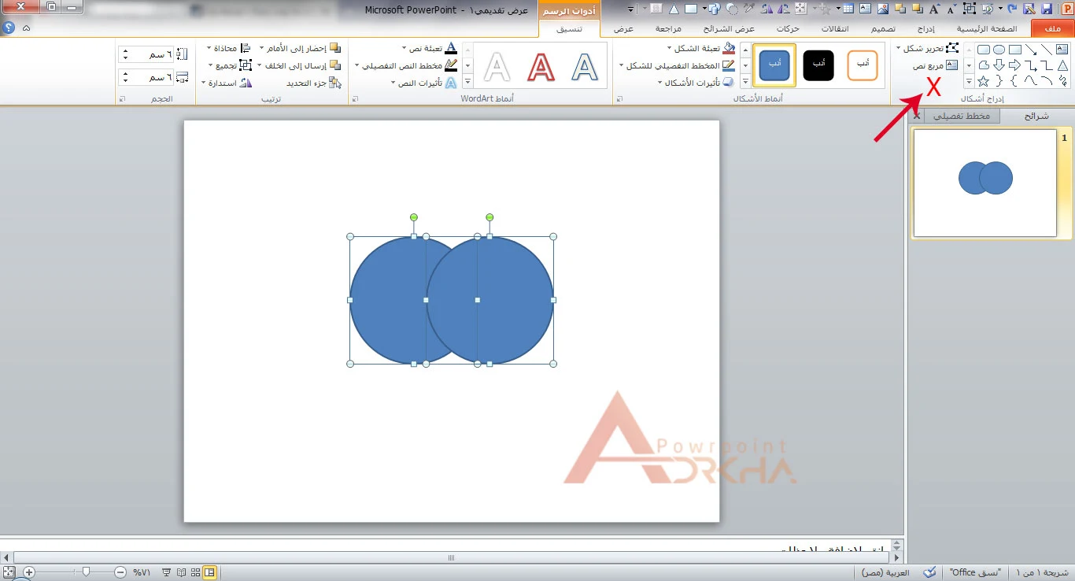This screenshot has height=581, width=1075.
Task: Click Increase Font Size large A icon
Action: tap(933, 9)
